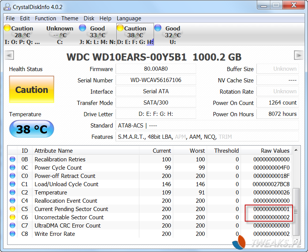Screen dimensions: 308x252
Task: Click the yellow Caution health status button
Action: 32,90
